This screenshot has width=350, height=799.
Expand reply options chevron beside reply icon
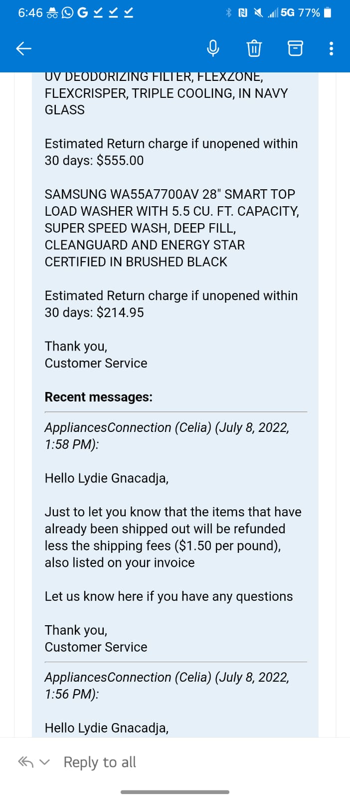point(45,763)
